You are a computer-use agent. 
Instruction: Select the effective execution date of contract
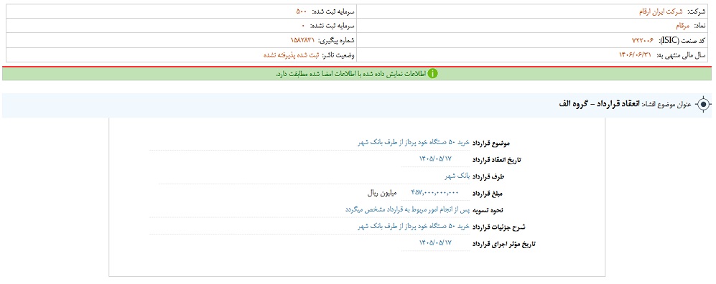coord(435,243)
